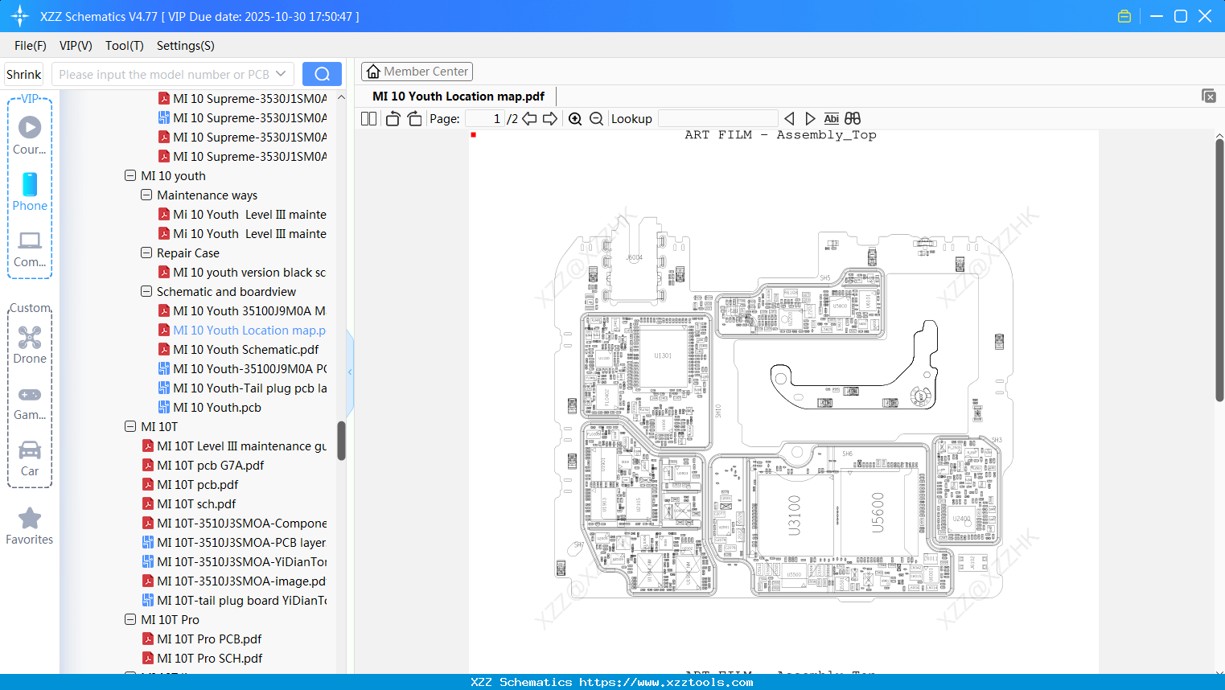Zoom in on the PDF page
The image size is (1225, 690).
(x=575, y=118)
